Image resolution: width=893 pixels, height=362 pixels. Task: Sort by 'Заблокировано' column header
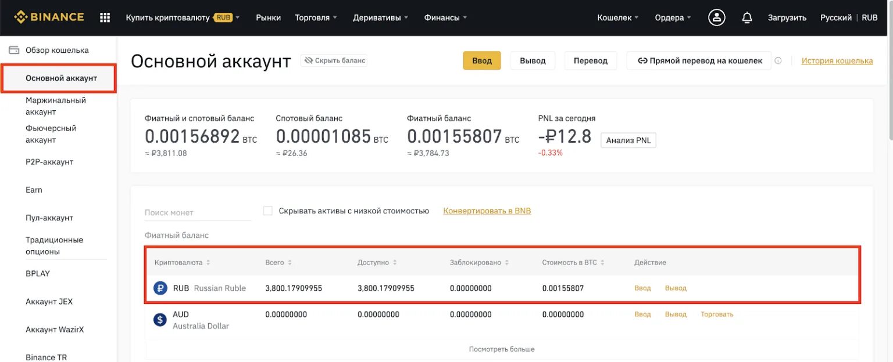(479, 262)
